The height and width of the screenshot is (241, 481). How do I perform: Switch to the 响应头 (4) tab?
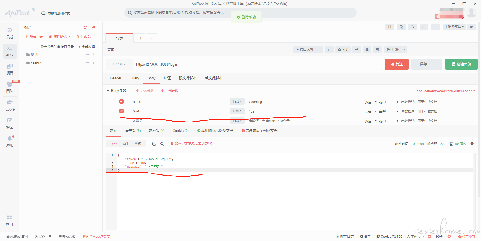tap(157, 131)
